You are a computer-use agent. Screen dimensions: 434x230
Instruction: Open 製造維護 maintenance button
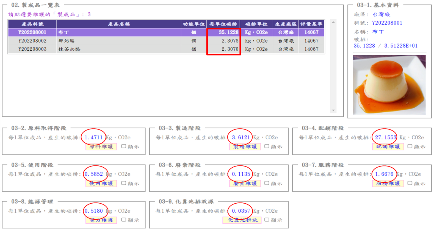245,147
